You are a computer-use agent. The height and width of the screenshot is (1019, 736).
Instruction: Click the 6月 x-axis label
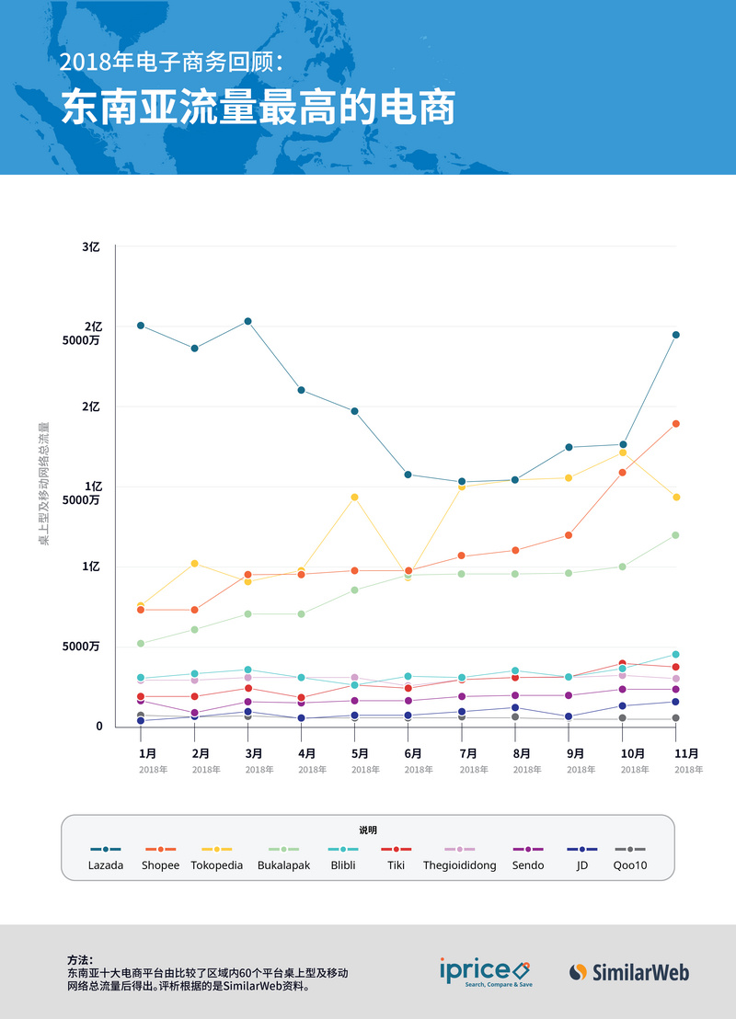pos(413,753)
